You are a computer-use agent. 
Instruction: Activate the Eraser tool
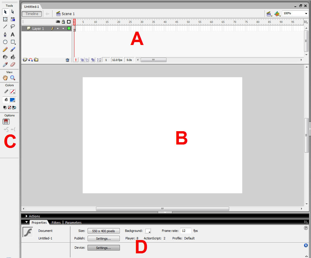(x=13, y=64)
